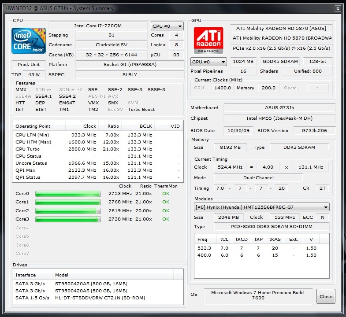Click the PCIe v2.0 x16 bus field
346x317 pixels.
point(281,48)
